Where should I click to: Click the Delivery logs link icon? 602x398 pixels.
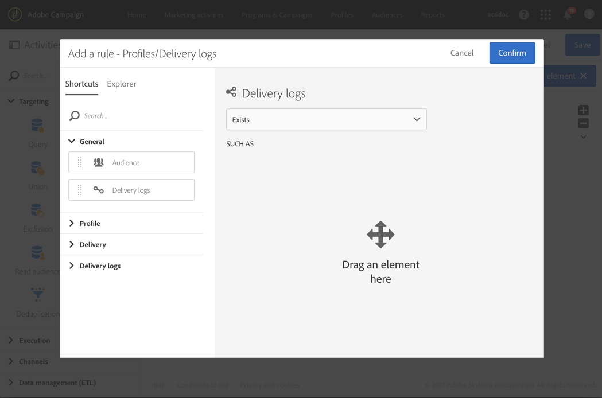[99, 190]
